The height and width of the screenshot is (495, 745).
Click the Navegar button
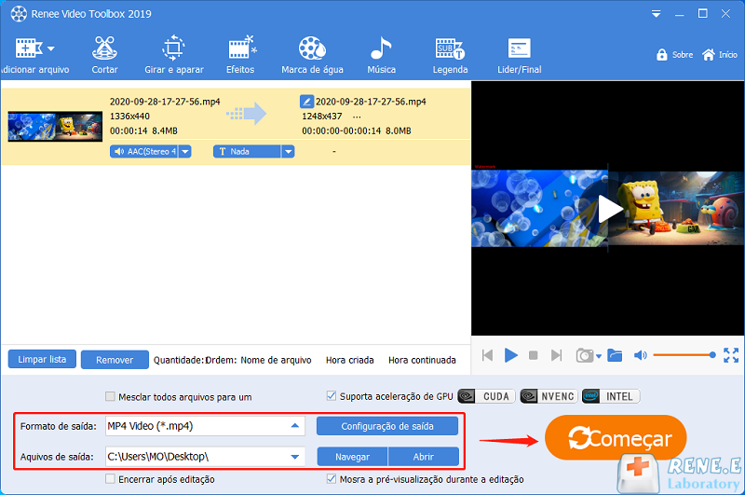coord(352,457)
